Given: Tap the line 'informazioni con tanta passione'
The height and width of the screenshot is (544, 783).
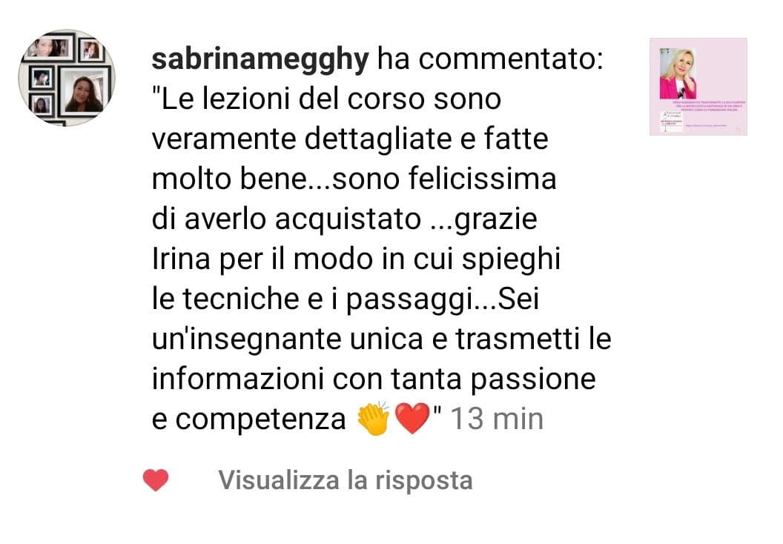Looking at the screenshot, I should point(374,379).
